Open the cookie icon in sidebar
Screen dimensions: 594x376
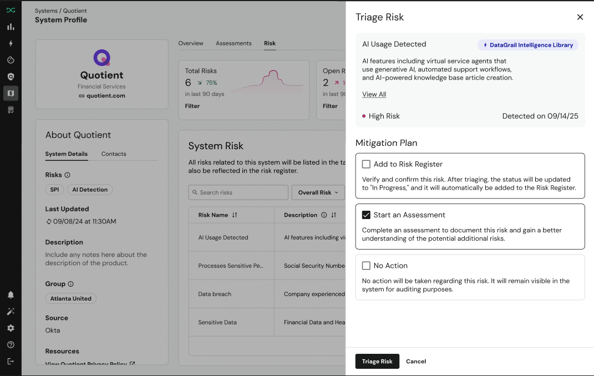point(11,60)
